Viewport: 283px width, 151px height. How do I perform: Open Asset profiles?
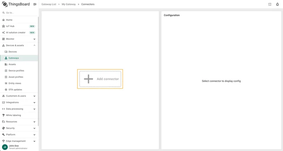[x=19, y=77]
